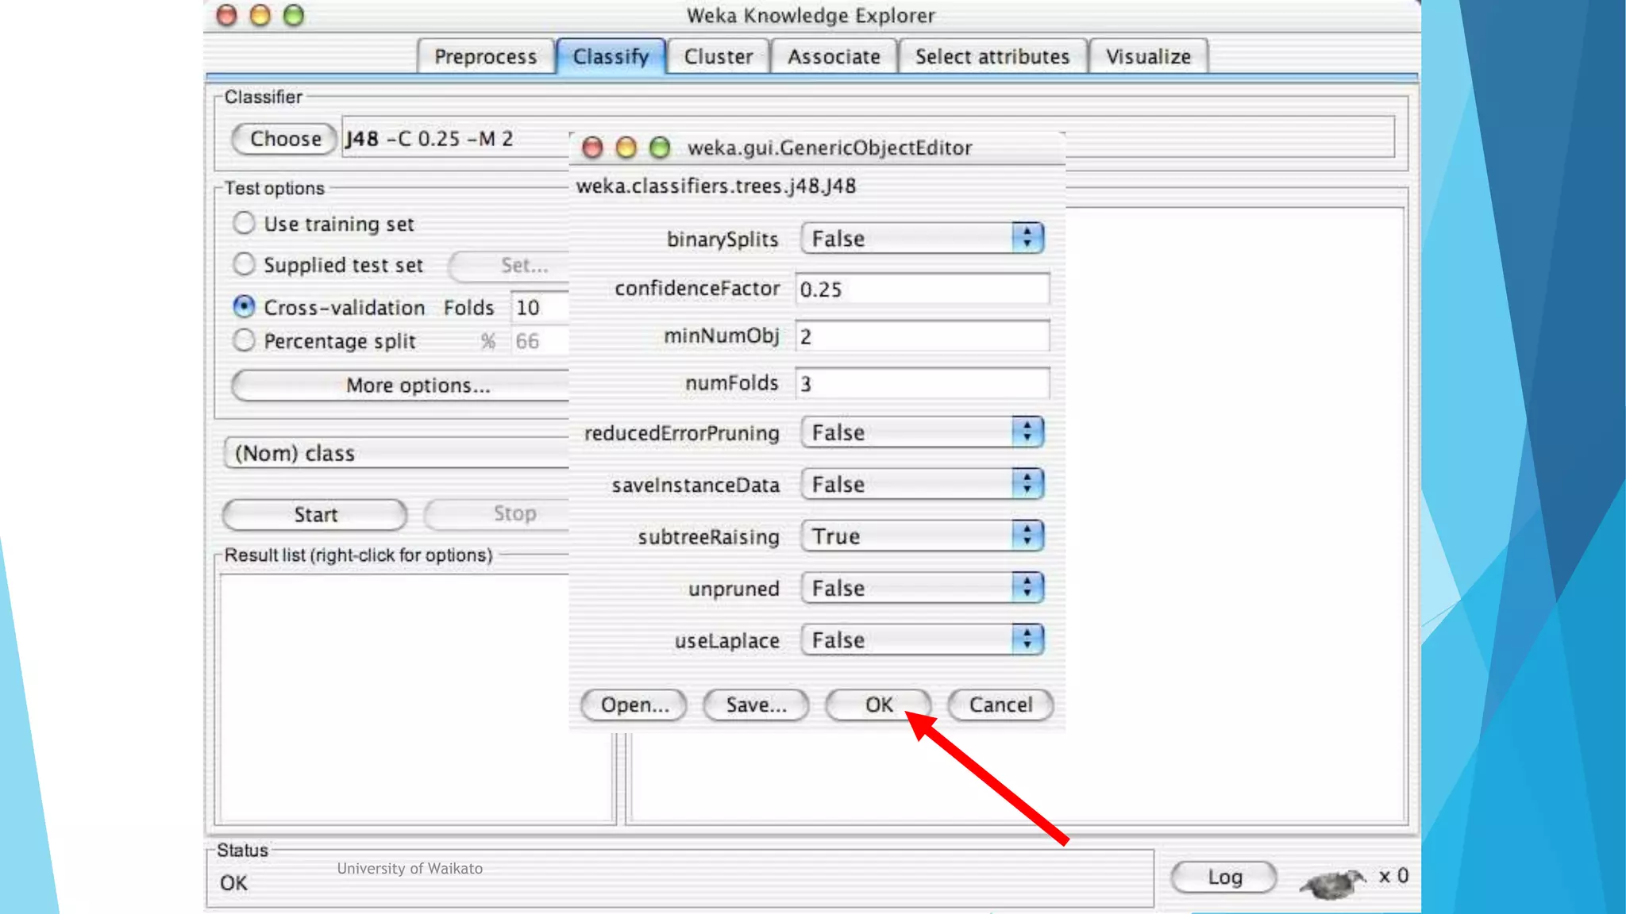The image size is (1626, 914).
Task: Choose the Percentage split radio button
Action: tap(244, 340)
